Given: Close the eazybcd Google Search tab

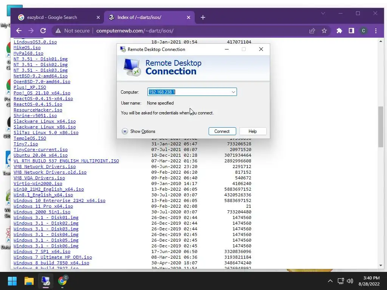Looking at the screenshot, I should 98,17.
